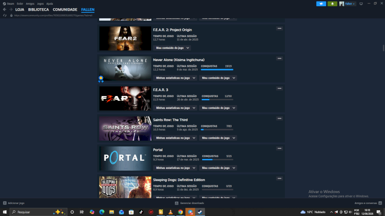This screenshot has height=216, width=385.
Task: Open the Exibir menu
Action: point(20,4)
